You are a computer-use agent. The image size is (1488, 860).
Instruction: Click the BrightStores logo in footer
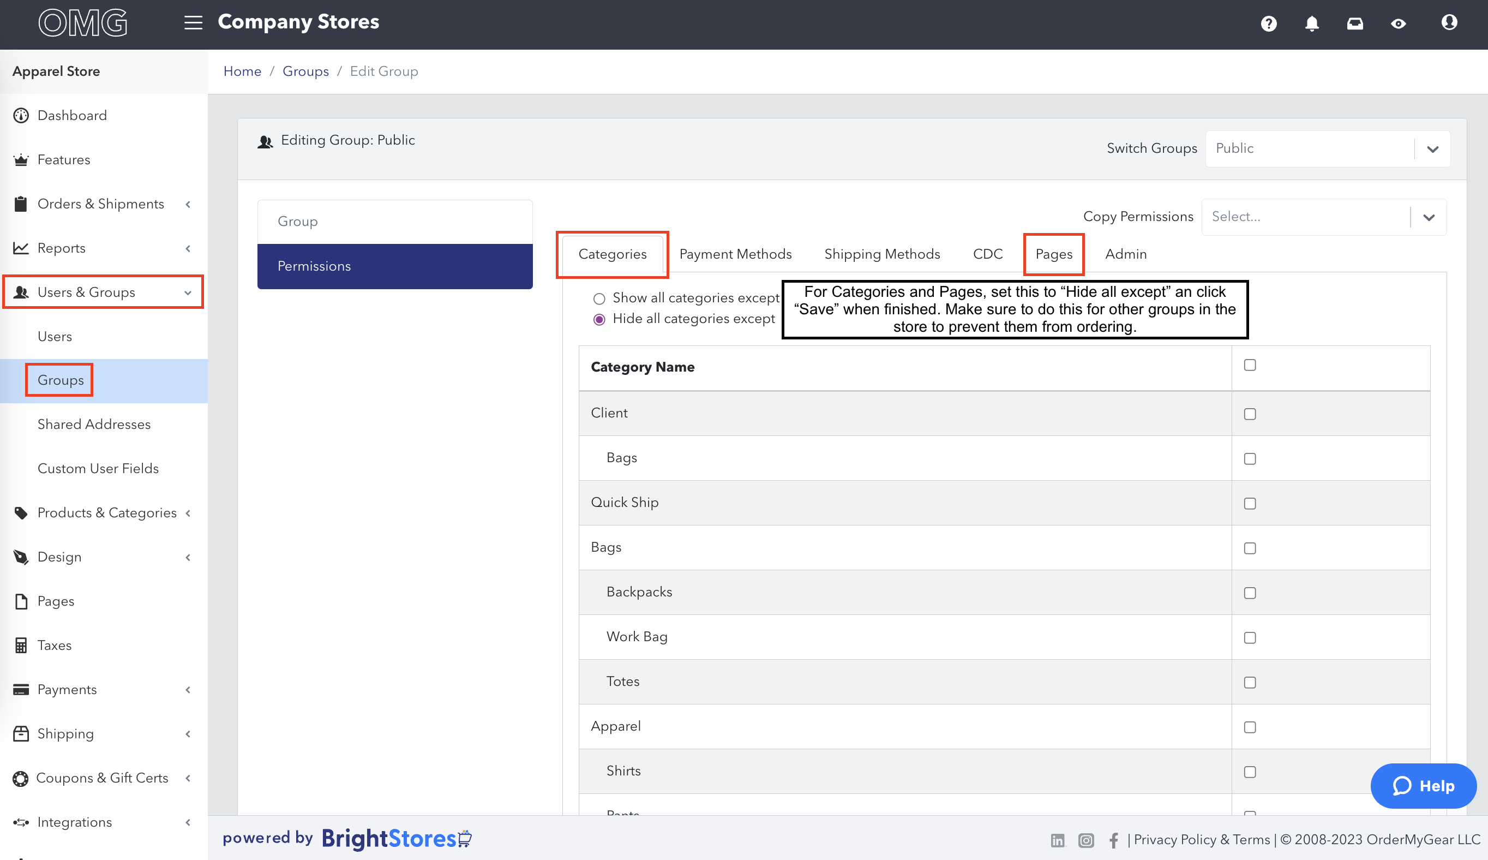pyautogui.click(x=397, y=838)
